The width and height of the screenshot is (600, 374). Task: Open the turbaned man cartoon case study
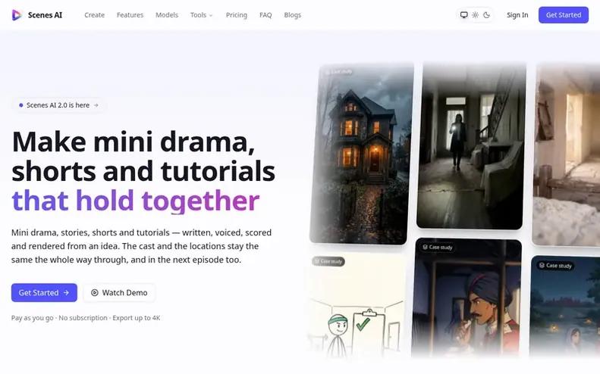coord(466,298)
